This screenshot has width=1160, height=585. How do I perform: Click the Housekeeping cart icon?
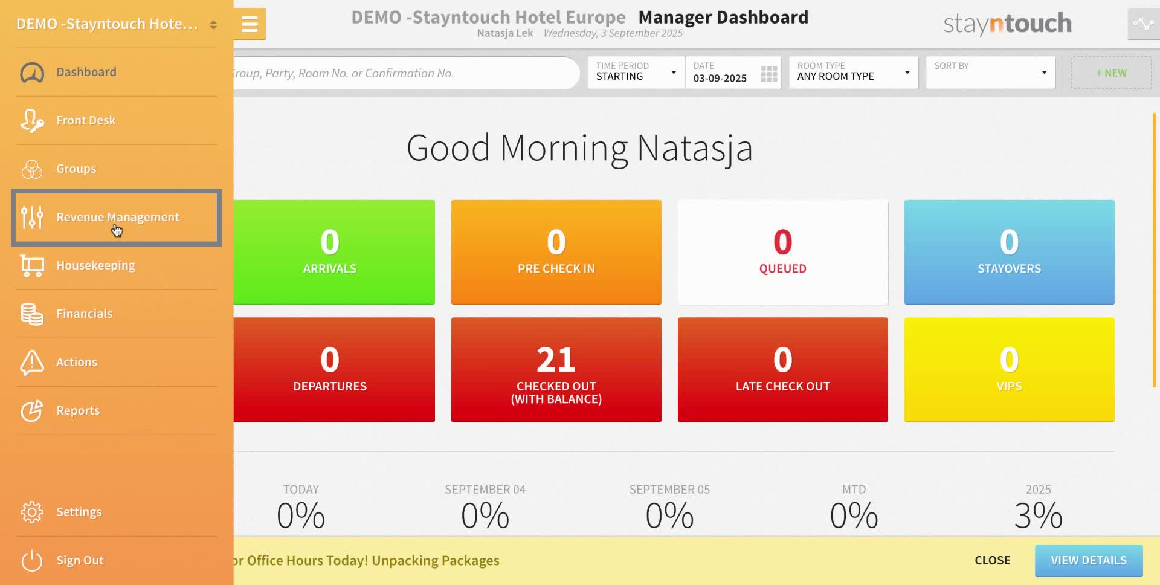[x=32, y=266]
